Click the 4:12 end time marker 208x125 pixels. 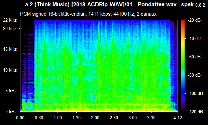point(178,118)
